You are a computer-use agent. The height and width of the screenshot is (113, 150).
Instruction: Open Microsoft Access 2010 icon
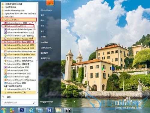click(x=5, y=23)
